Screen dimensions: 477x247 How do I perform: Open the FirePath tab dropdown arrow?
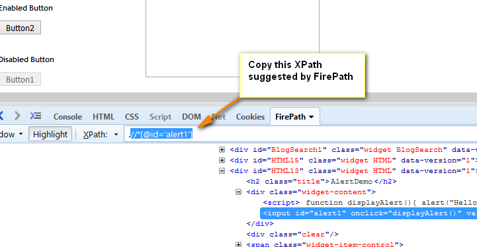coord(311,117)
